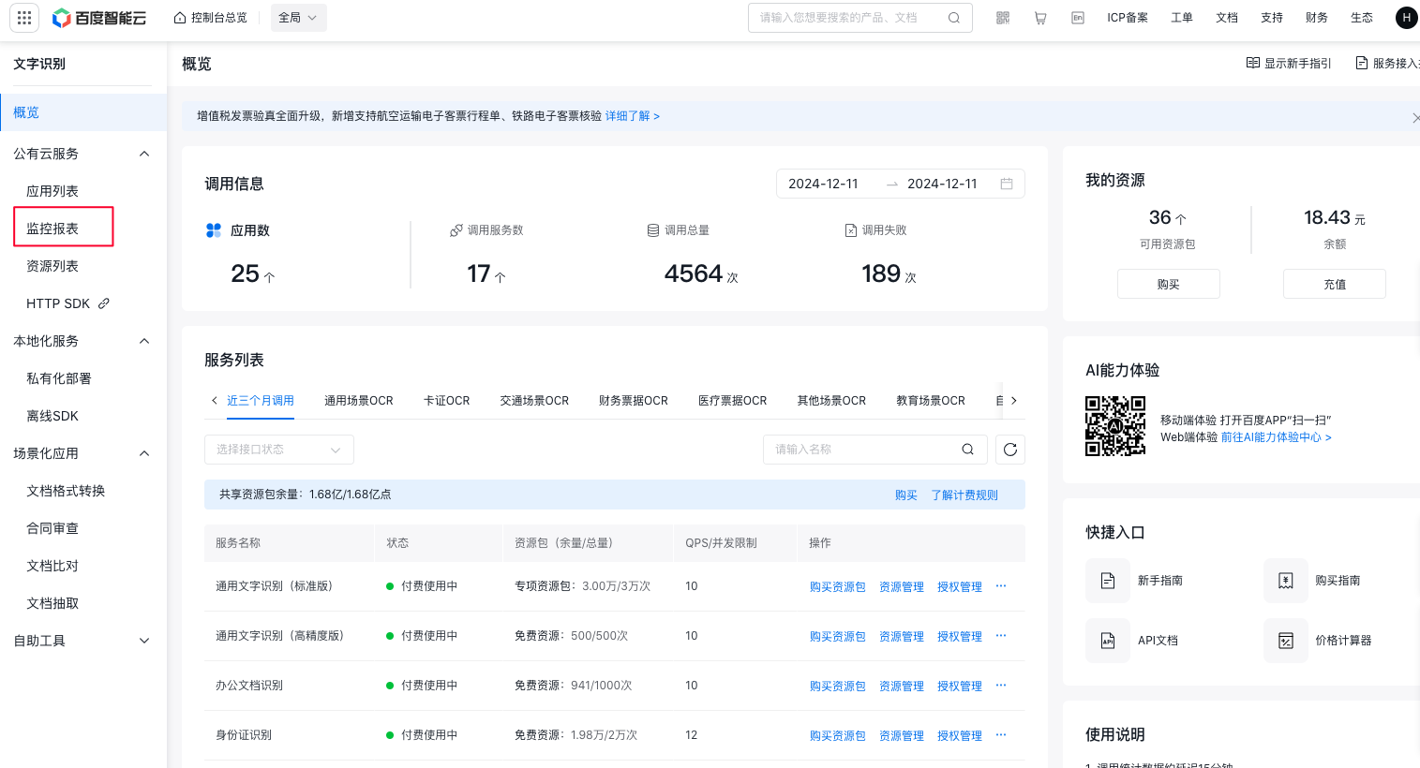Go to 控制台总览 in top bar

(x=211, y=18)
